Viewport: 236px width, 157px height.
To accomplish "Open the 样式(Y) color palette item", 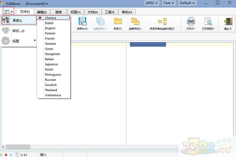I will click(x=18, y=31).
